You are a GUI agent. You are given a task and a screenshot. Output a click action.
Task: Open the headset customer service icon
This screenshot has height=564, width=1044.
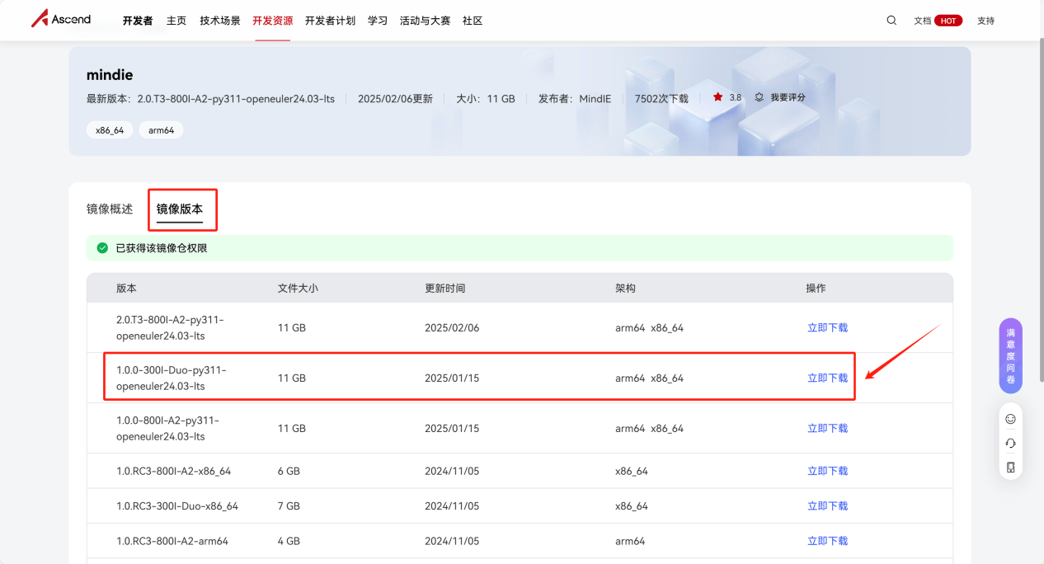[1010, 444]
